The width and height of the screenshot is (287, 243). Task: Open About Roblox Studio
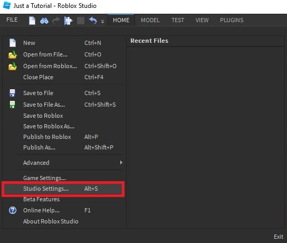63,221
